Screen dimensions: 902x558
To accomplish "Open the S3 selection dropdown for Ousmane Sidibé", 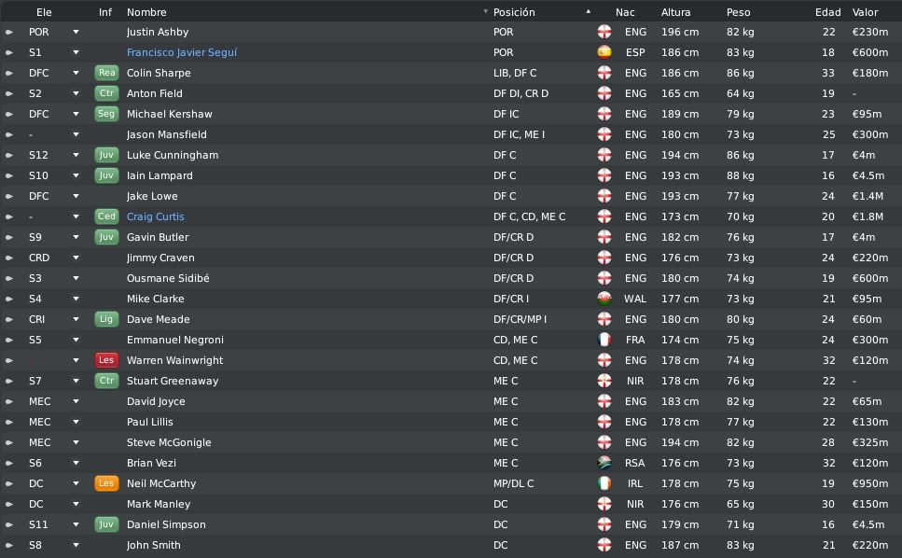I will point(76,278).
